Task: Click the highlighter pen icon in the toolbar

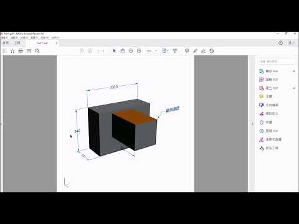Action: (195, 51)
